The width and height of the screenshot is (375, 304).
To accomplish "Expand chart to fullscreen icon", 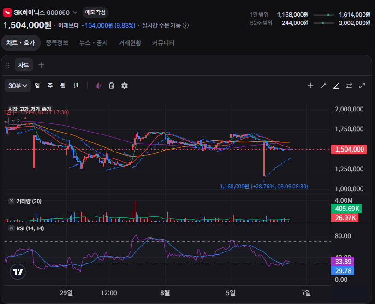I will point(362,86).
